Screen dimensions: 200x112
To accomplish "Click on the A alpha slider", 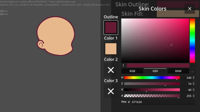I will point(152,96).
